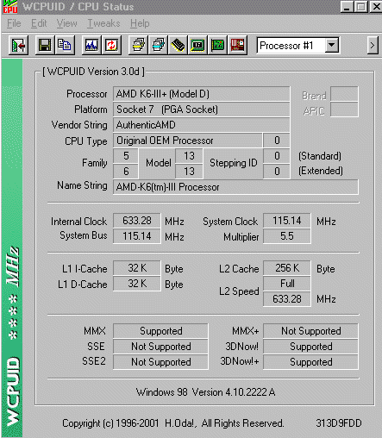382x438 pixels.
Task: Click the Copy to clipboard icon
Action: pyautogui.click(x=65, y=46)
